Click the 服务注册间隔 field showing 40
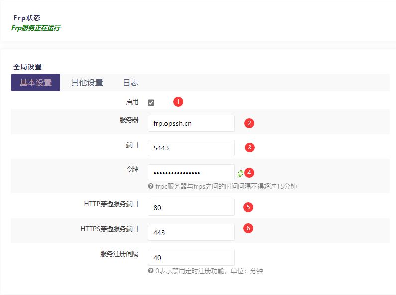Screen dimensions: 396x295 point(191,257)
